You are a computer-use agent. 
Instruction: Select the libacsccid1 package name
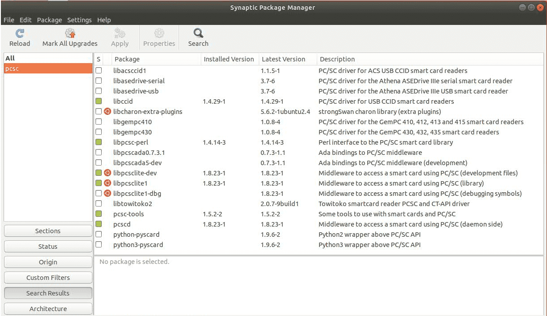[130, 71]
